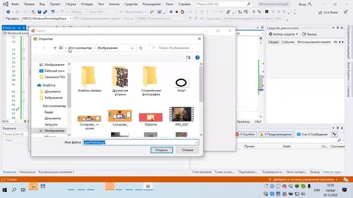Switch to the Использование памяти tab

pyautogui.click(x=314, y=42)
